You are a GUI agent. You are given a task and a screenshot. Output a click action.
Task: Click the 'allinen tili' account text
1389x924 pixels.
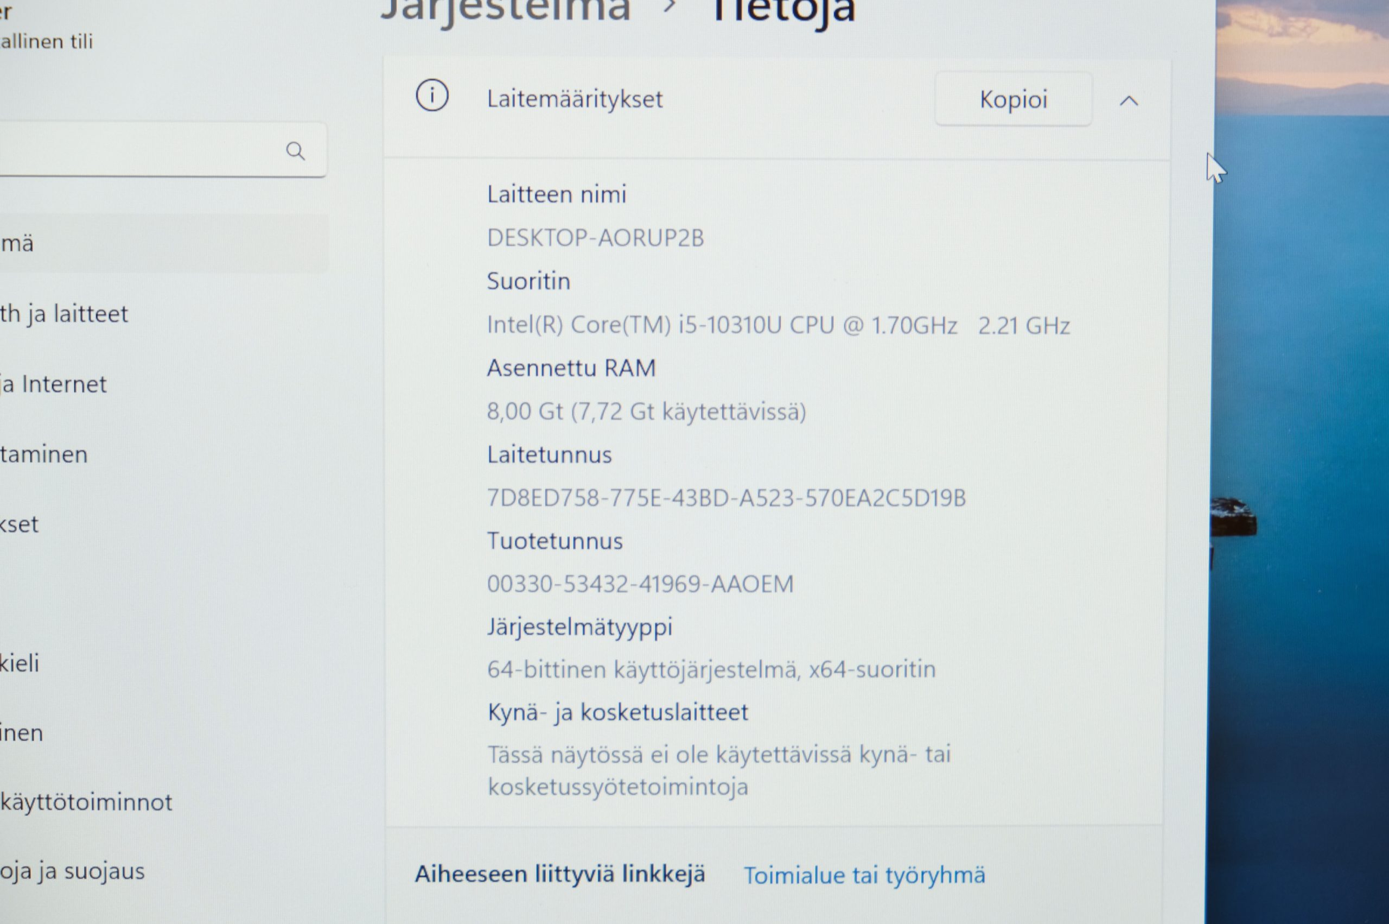(47, 42)
